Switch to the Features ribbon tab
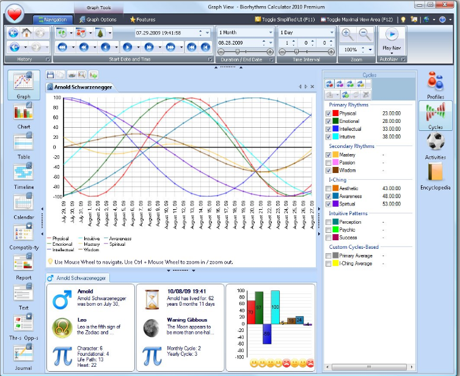460x376 pixels. (142, 20)
